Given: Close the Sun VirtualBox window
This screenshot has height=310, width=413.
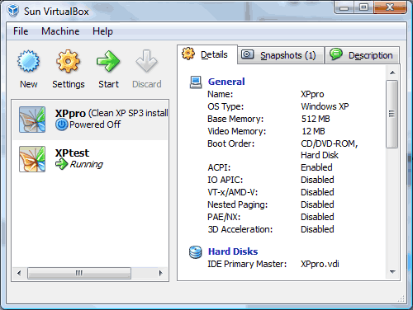Looking at the screenshot, I should click(x=390, y=7).
